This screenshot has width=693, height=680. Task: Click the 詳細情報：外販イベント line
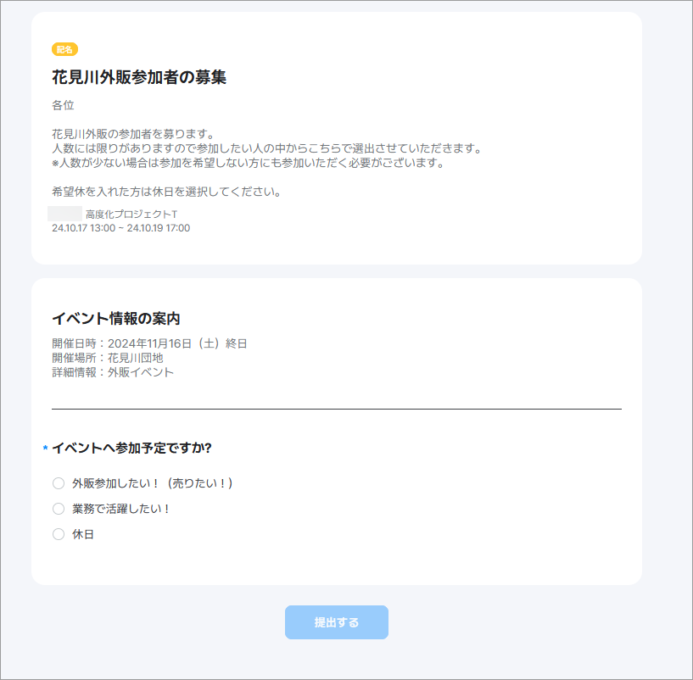(x=113, y=372)
